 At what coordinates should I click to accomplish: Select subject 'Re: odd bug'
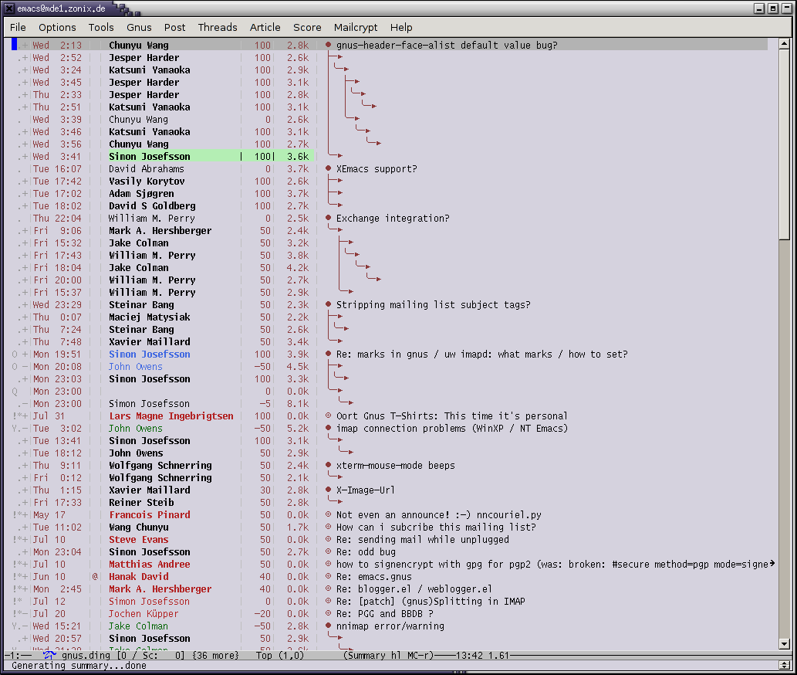(x=366, y=551)
